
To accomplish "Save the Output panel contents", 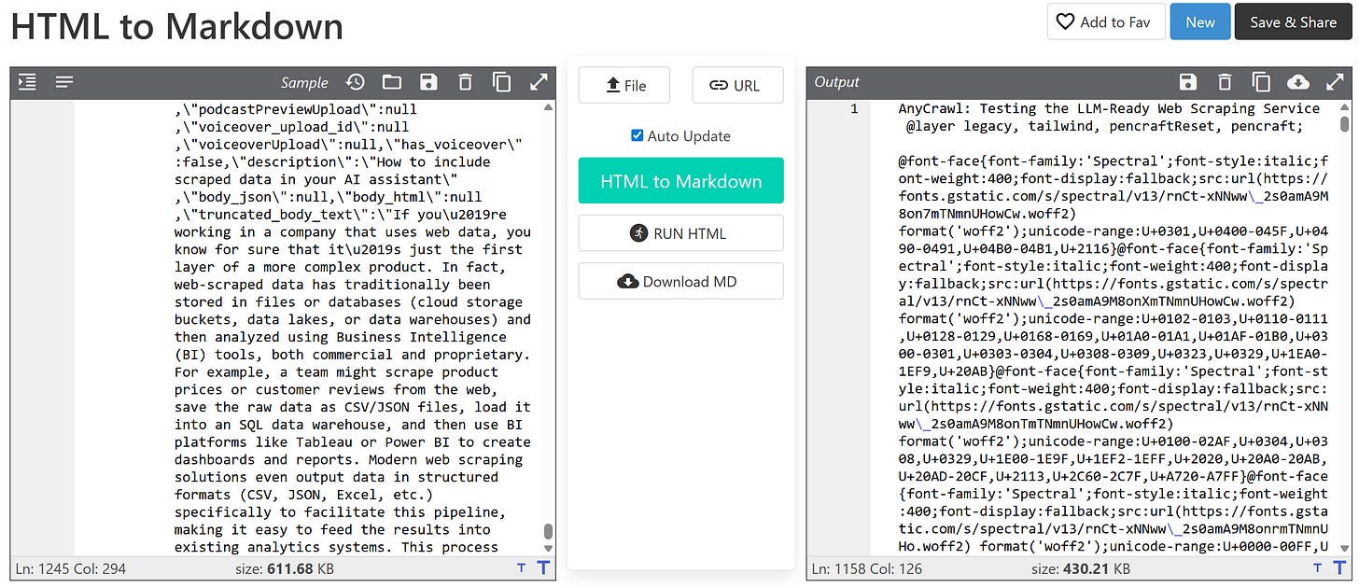I will click(1187, 82).
